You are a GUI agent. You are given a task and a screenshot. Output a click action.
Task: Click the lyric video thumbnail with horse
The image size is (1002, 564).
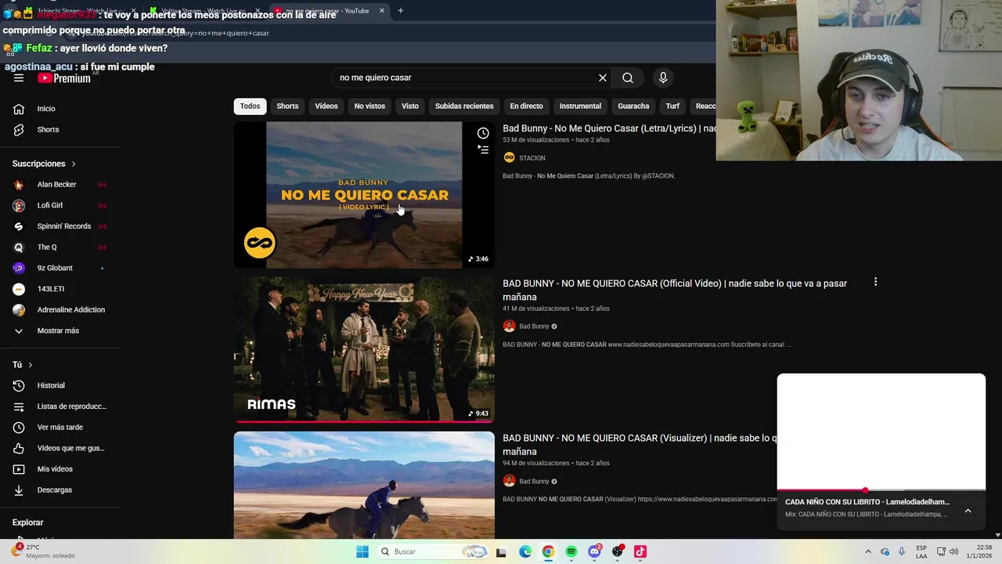coord(364,194)
